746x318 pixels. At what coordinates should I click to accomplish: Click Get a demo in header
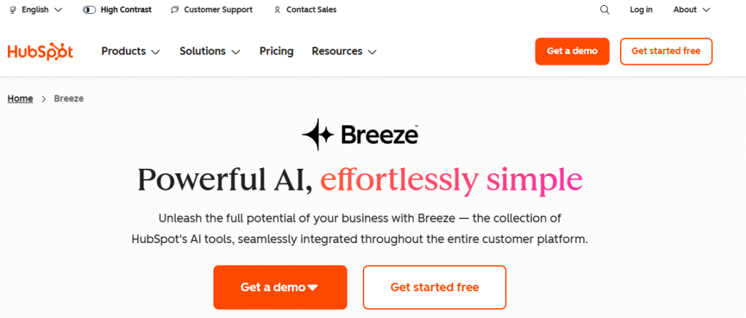[572, 52]
